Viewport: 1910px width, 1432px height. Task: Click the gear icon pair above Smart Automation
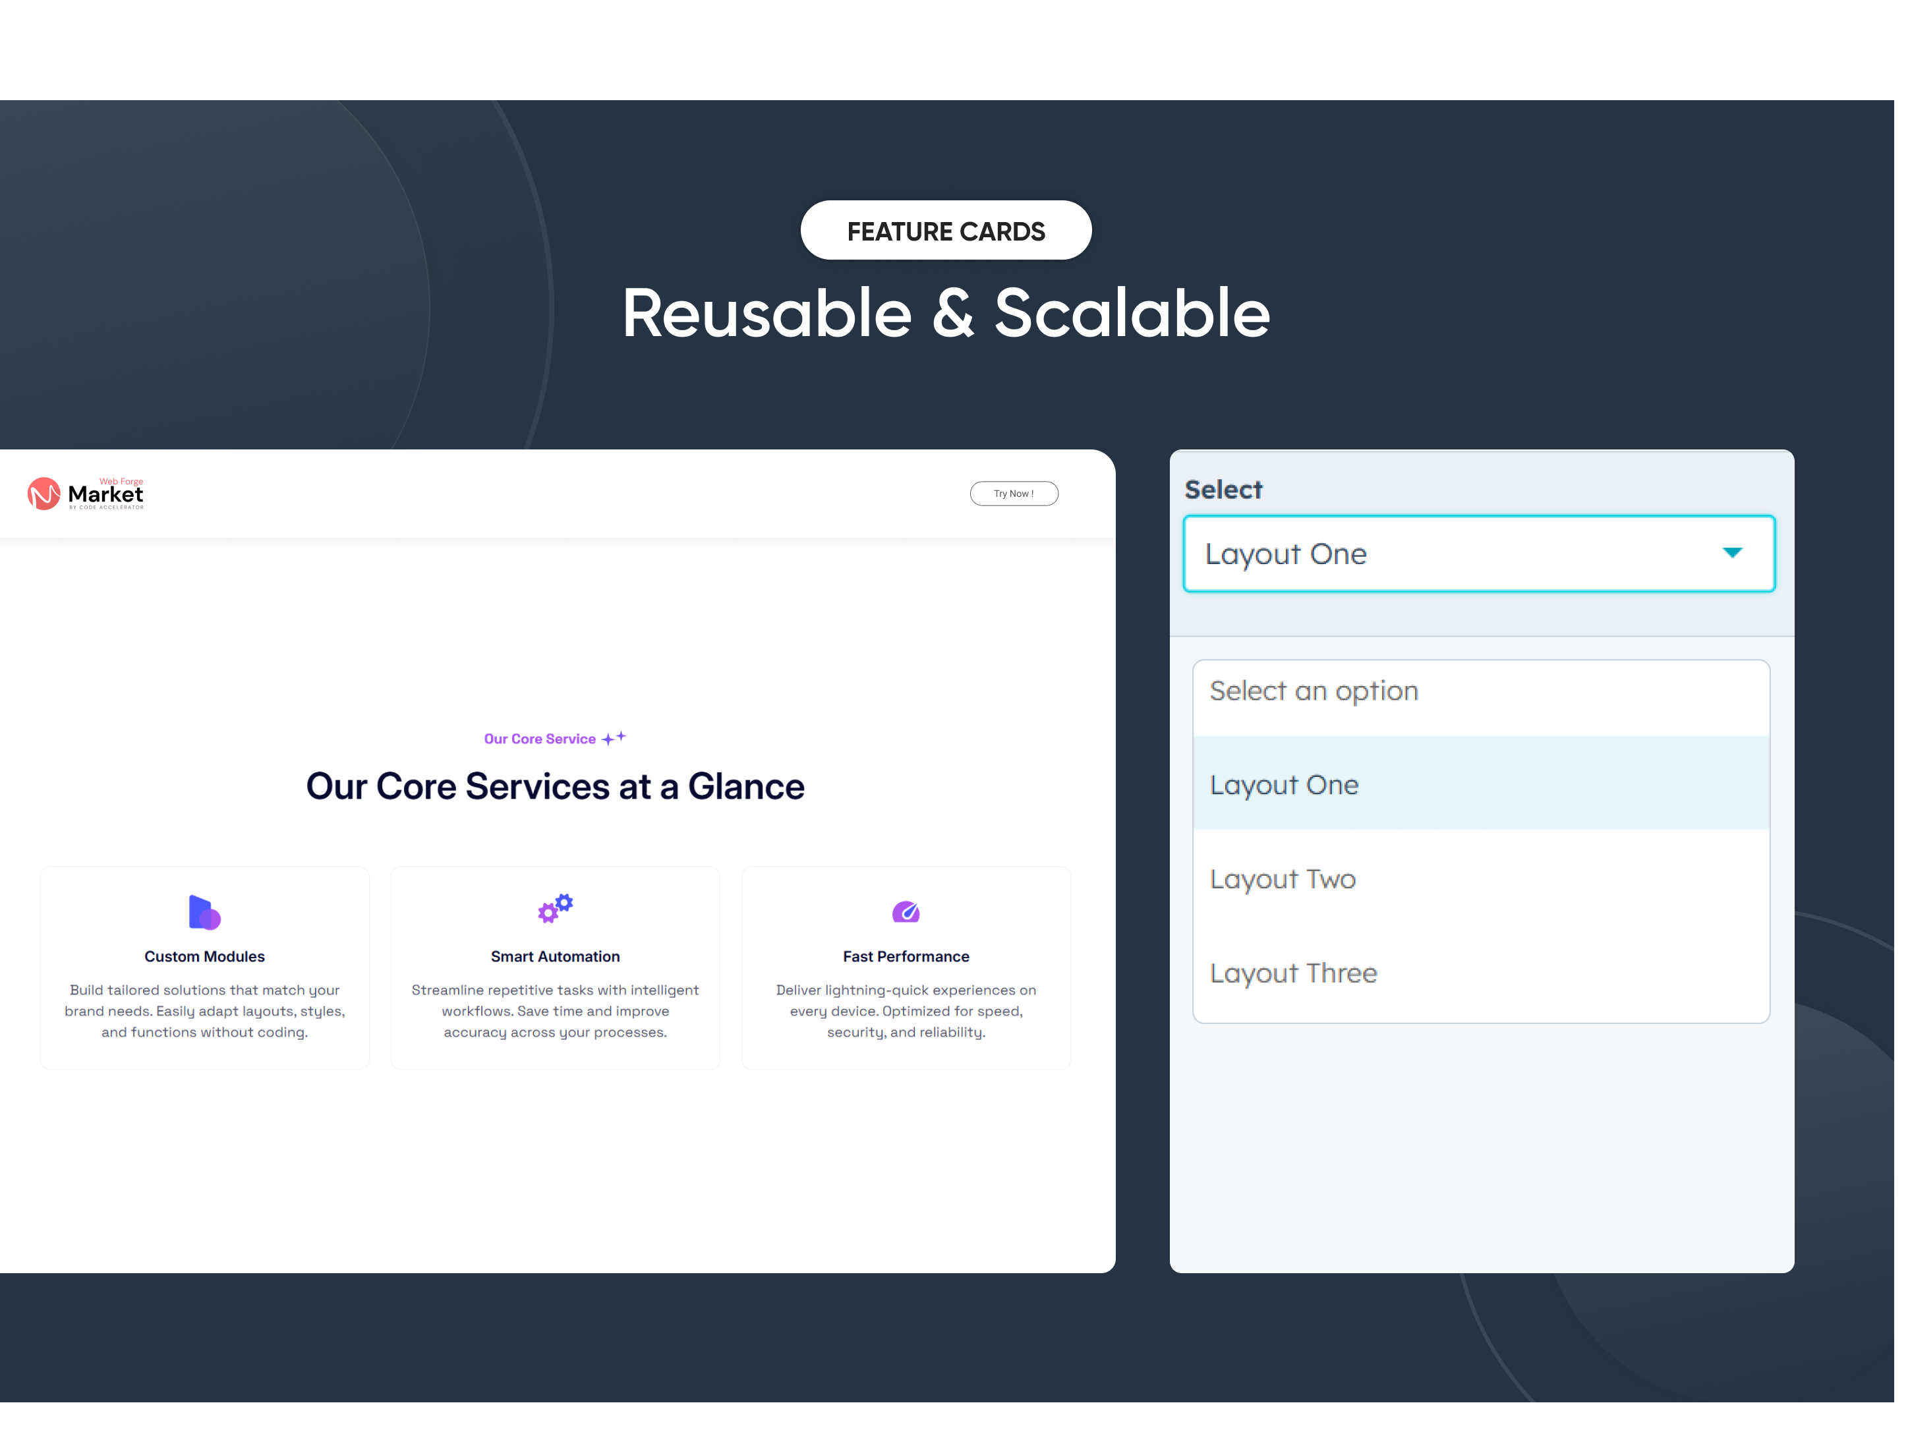tap(555, 908)
